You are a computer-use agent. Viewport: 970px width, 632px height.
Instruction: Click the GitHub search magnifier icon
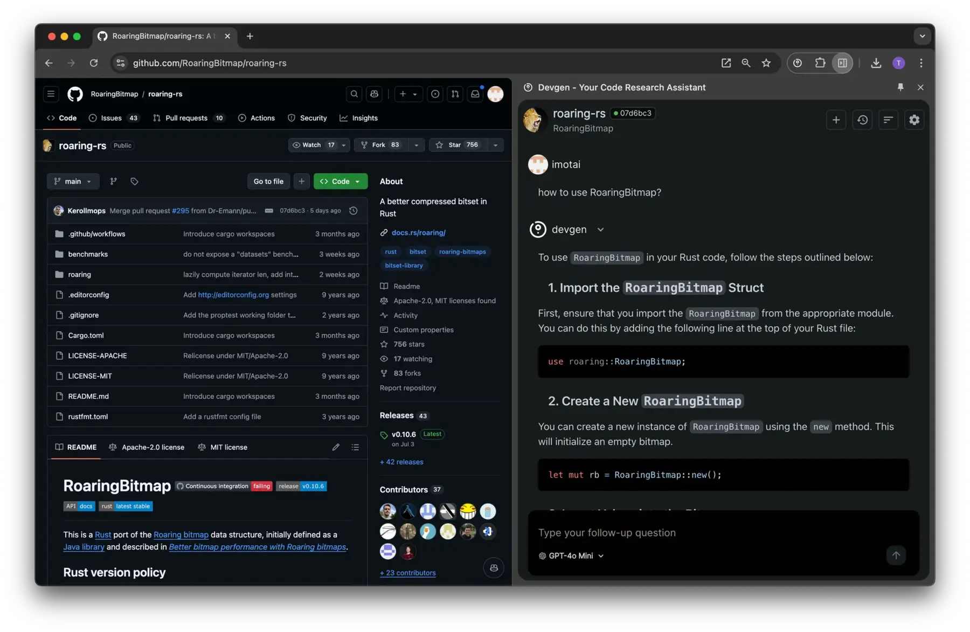pyautogui.click(x=354, y=94)
